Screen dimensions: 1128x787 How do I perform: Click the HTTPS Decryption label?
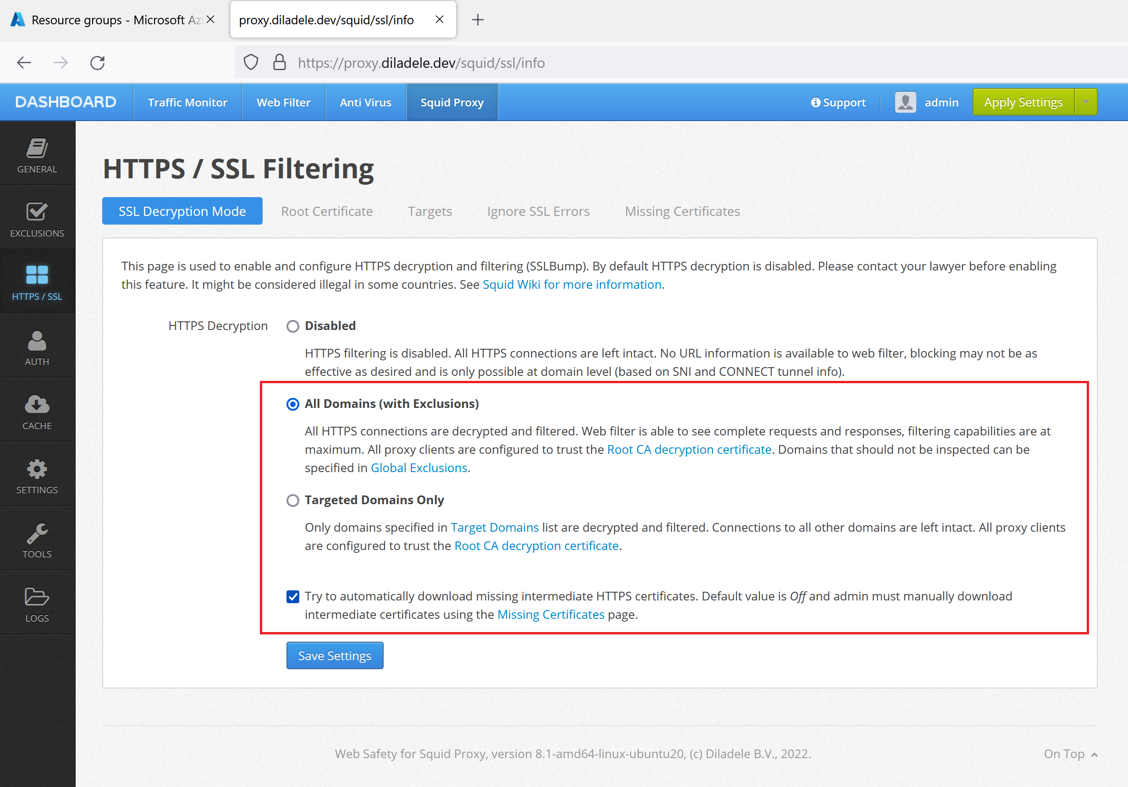tap(218, 326)
